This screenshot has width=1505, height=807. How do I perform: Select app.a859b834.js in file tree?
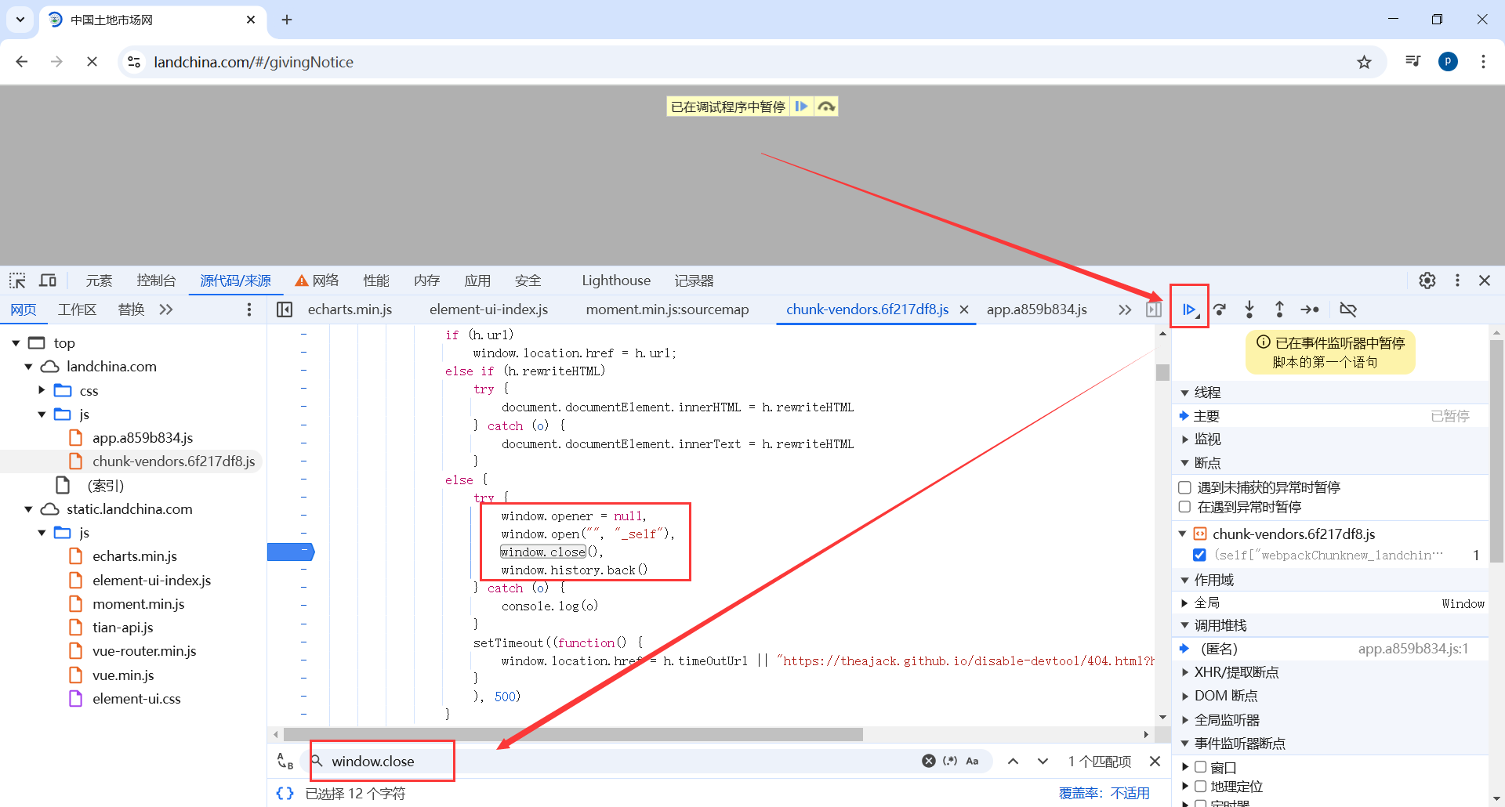pos(142,438)
